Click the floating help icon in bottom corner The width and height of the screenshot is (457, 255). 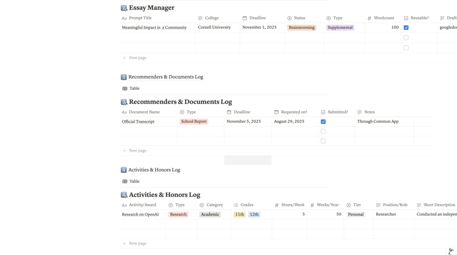pyautogui.click(x=451, y=251)
